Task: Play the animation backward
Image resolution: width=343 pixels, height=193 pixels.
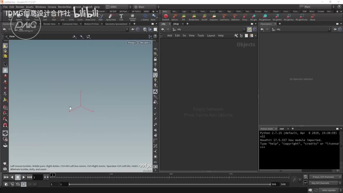Action: pos(12,177)
